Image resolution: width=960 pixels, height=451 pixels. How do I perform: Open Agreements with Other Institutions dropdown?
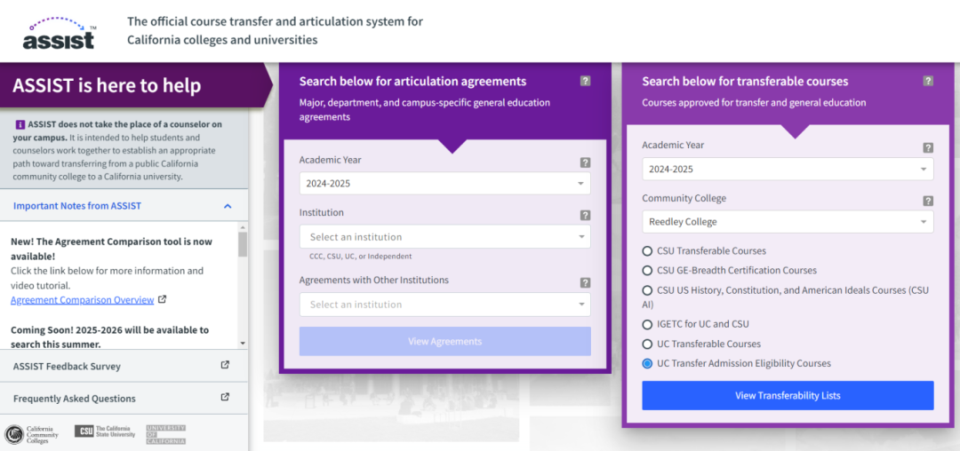pos(445,305)
